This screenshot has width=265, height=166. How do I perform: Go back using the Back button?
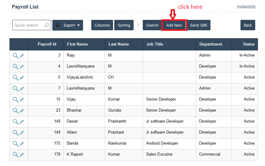(x=248, y=25)
